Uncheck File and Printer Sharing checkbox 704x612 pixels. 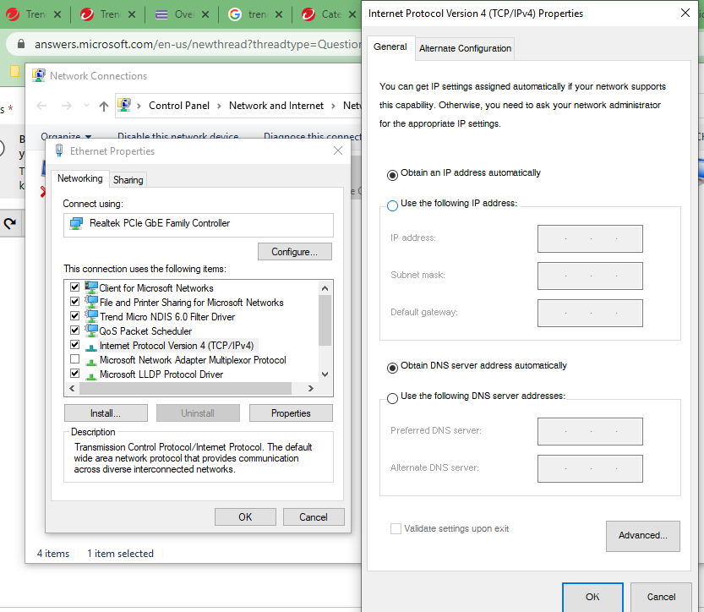coord(75,301)
